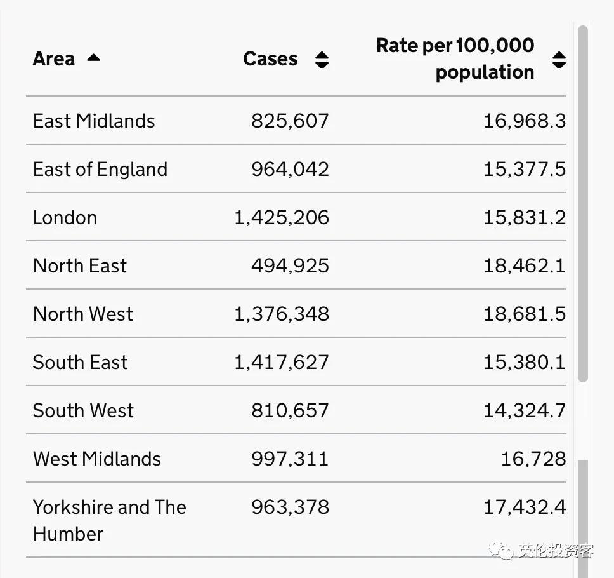
Task: Click the Rate per 100,000 population header
Action: (455, 58)
